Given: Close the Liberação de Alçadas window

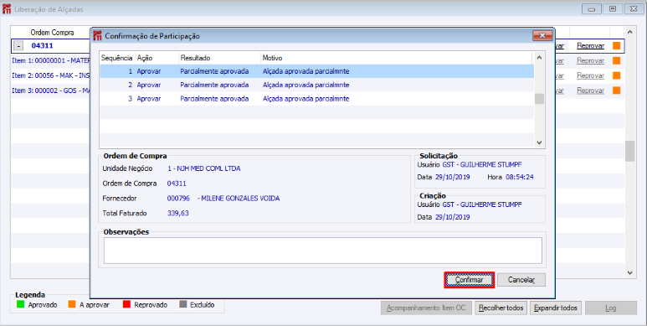Looking at the screenshot, I should click(x=634, y=9).
